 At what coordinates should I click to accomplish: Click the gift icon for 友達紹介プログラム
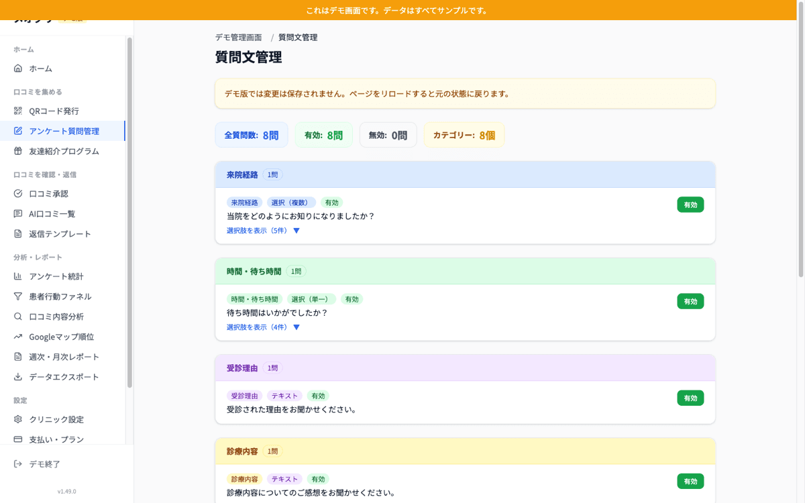tap(18, 151)
